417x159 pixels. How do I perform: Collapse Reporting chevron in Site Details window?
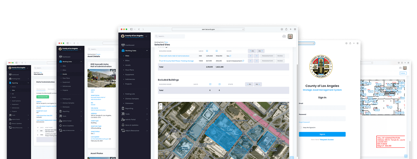coord(28,83)
